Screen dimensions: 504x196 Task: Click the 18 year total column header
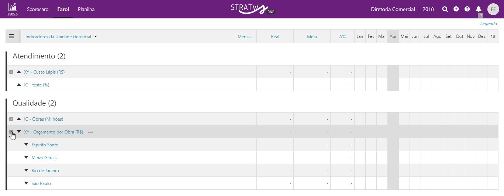tap(493, 36)
